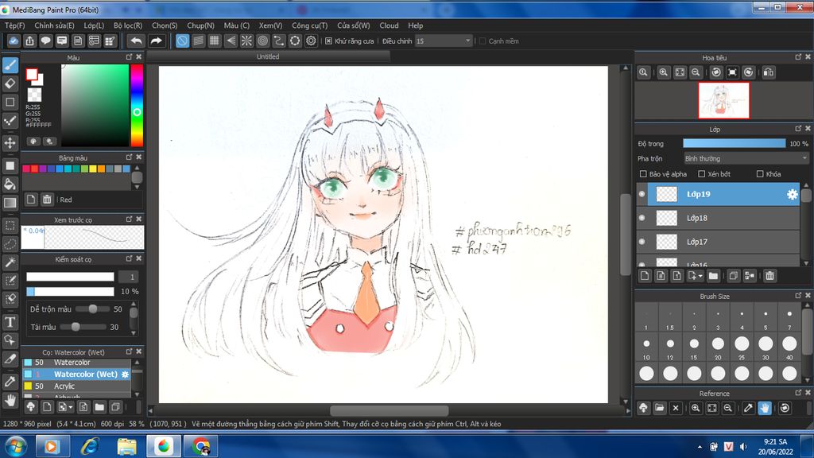Select the Brush tool in left toolbar
The image size is (814, 458).
coord(10,65)
